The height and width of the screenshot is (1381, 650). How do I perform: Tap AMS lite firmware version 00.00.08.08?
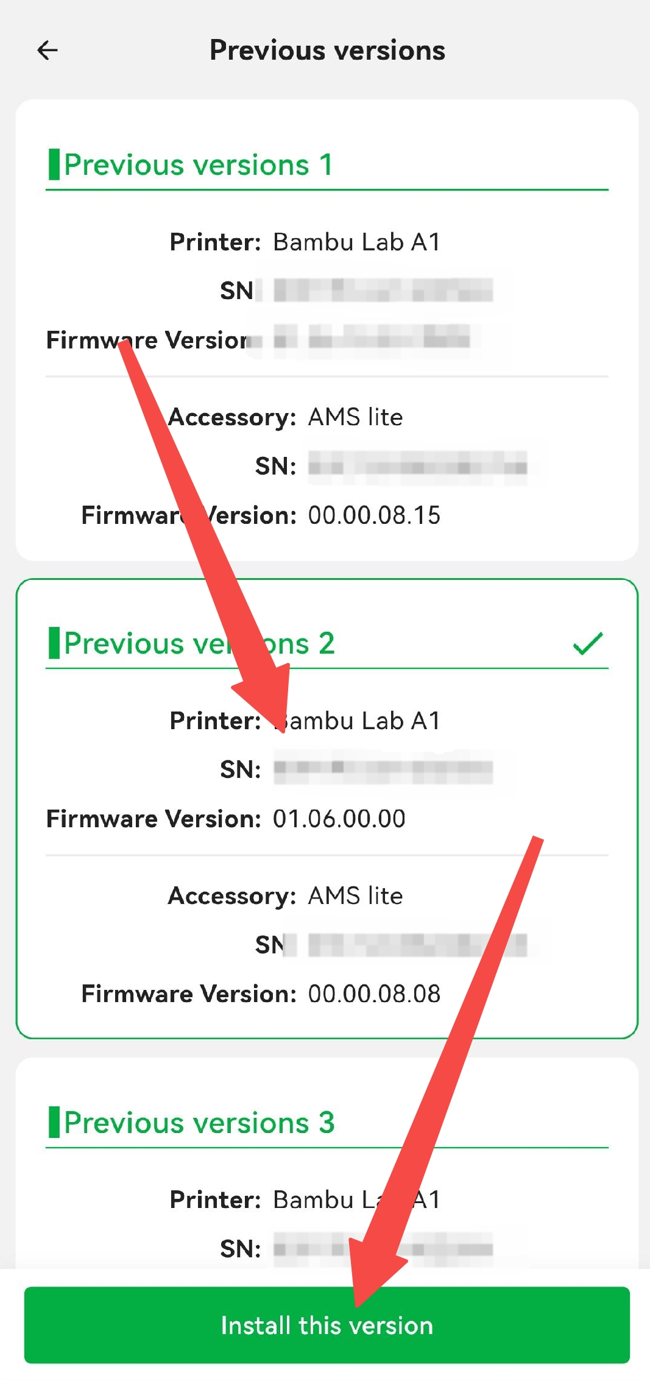click(374, 994)
